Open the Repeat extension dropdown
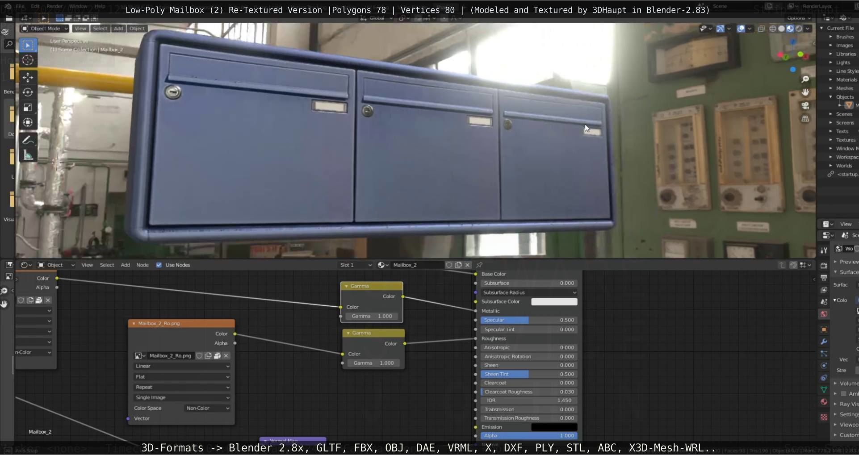This screenshot has height=455, width=859. pos(182,387)
